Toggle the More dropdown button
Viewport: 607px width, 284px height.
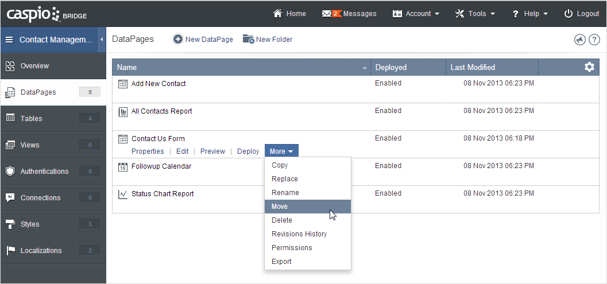pos(281,151)
